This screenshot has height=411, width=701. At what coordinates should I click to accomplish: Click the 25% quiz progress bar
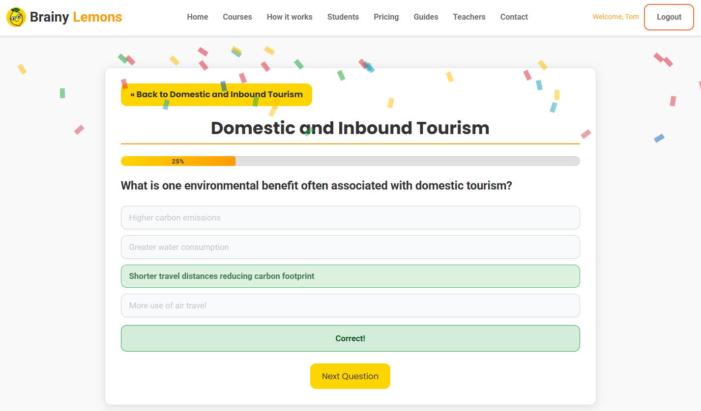[x=350, y=161]
